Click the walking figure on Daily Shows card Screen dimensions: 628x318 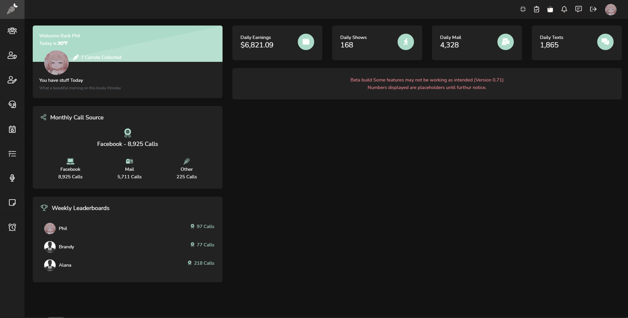tap(405, 42)
